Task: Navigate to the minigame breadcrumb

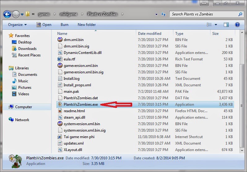Action: (69, 14)
